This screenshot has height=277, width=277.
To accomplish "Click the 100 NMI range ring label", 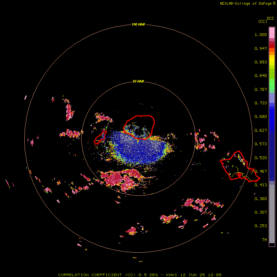I will click(x=138, y=24).
